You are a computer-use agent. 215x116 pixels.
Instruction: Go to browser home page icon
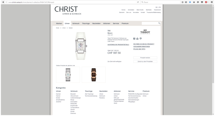(x=194, y=2)
